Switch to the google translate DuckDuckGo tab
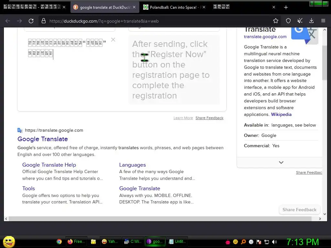The image size is (331, 248). (105, 7)
